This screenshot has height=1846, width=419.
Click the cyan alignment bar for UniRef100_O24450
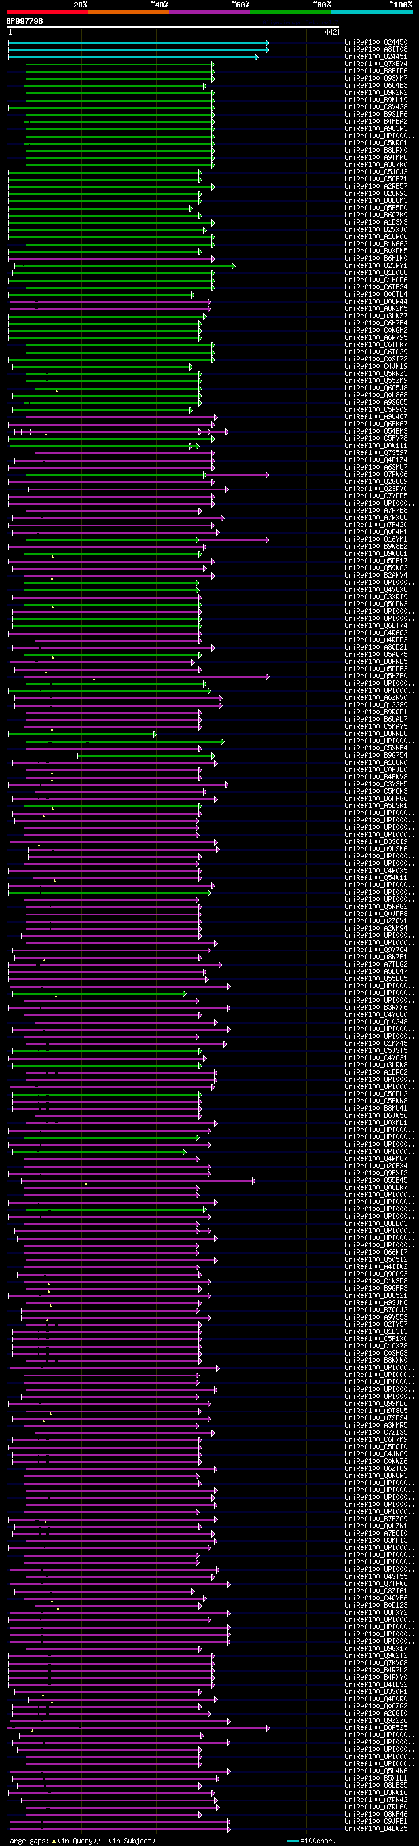tap(138, 43)
